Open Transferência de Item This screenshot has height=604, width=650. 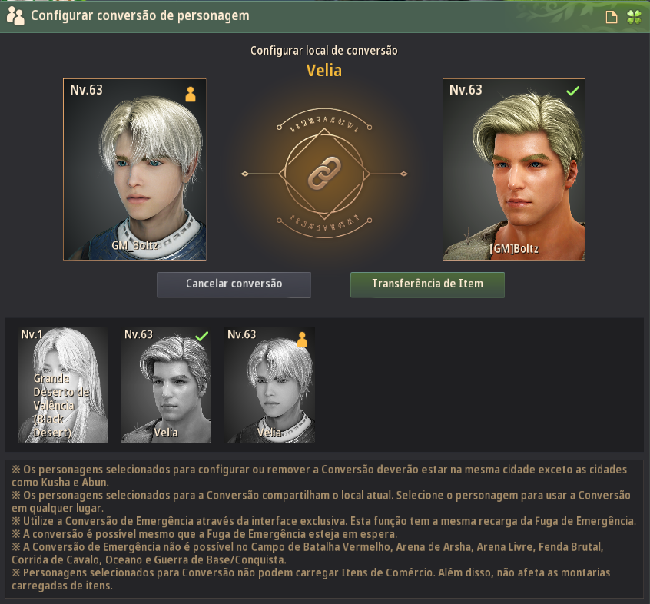[427, 284]
